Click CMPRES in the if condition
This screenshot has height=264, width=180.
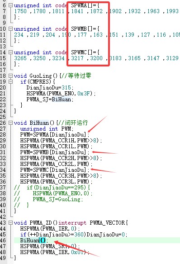39,82
